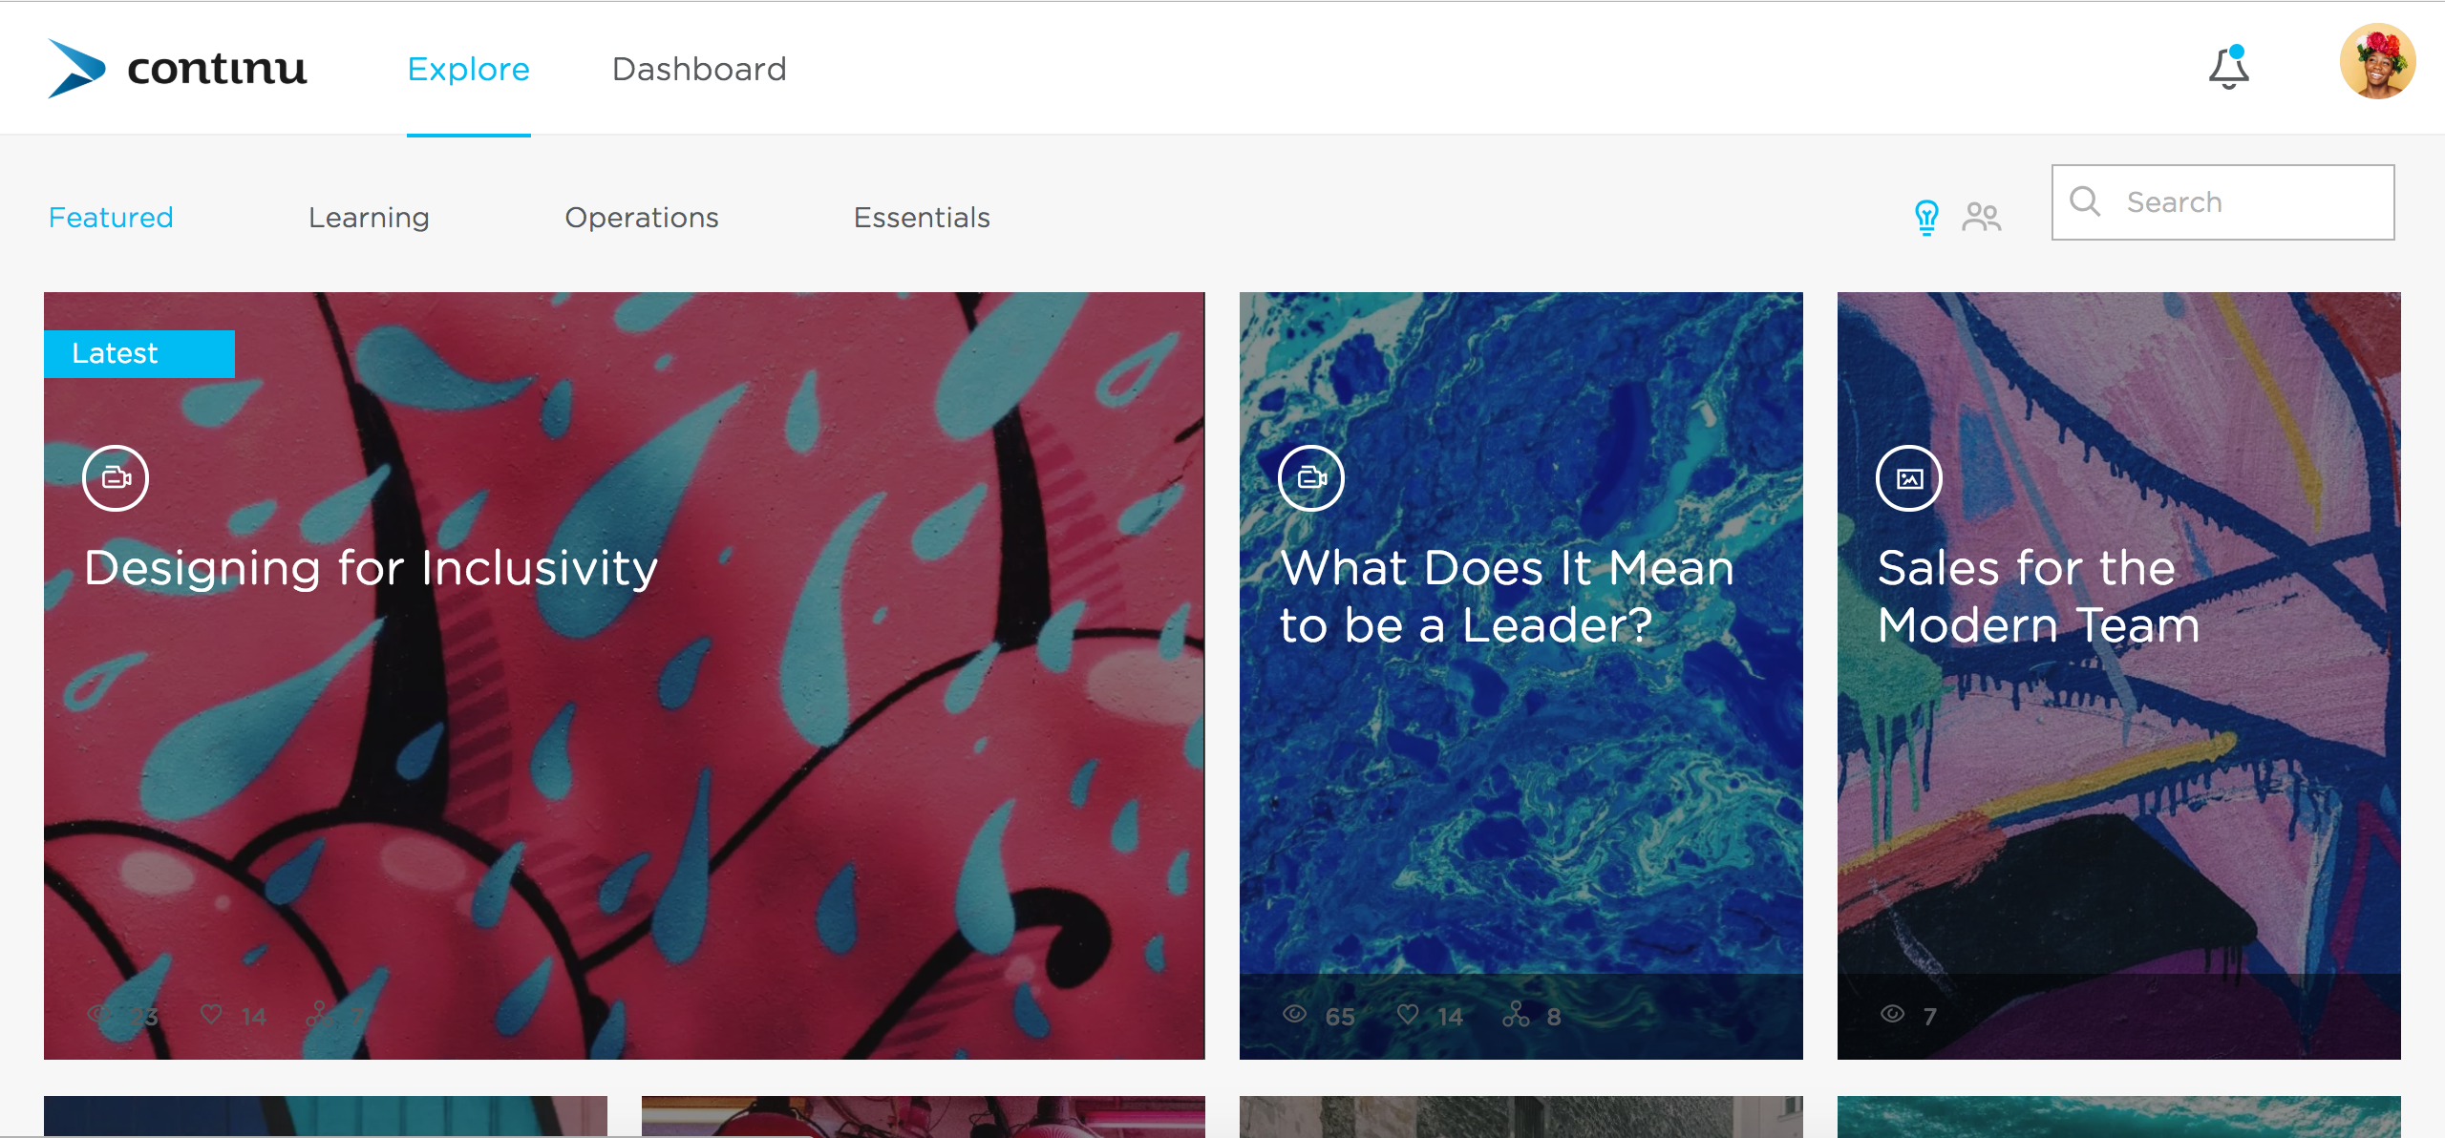Open the Essentials category
The height and width of the screenshot is (1138, 2445).
922,218
